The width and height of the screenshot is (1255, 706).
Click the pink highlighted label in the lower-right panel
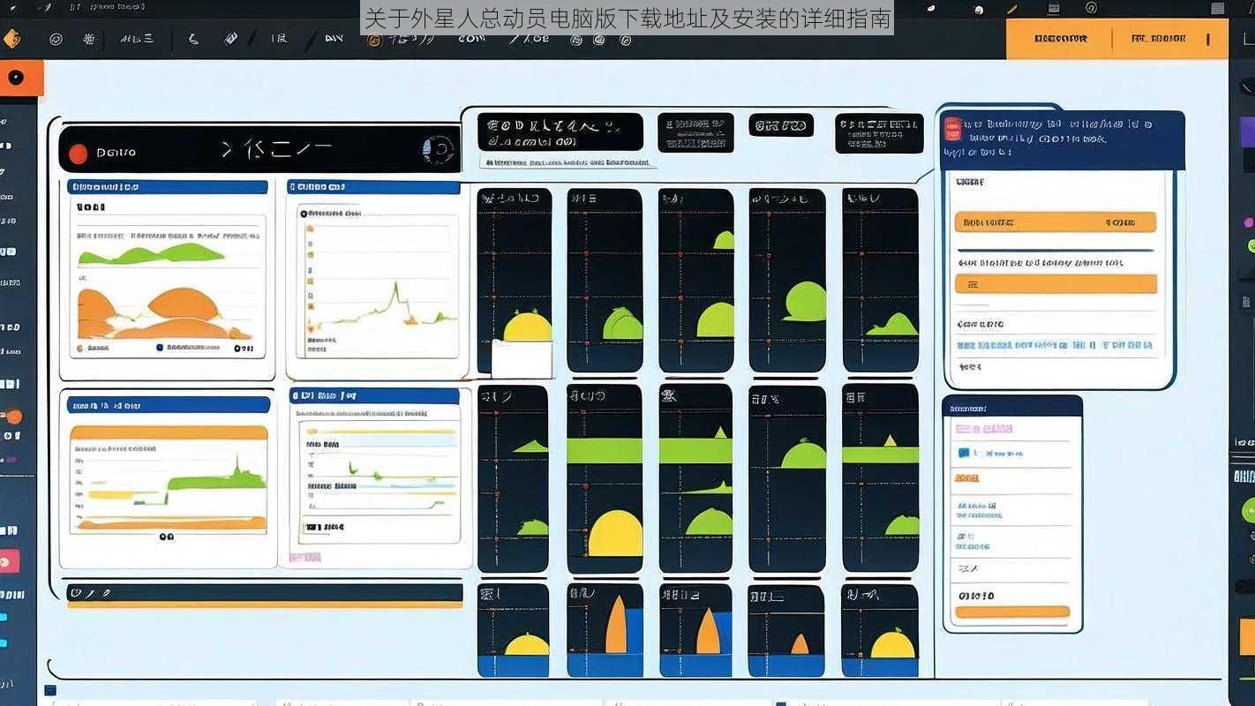(984, 429)
